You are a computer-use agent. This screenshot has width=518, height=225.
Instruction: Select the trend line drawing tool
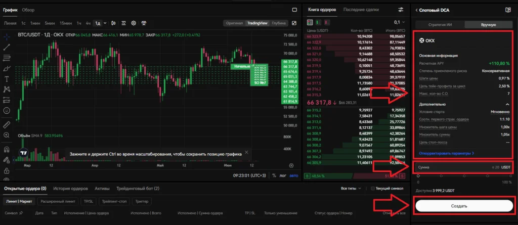[7, 47]
